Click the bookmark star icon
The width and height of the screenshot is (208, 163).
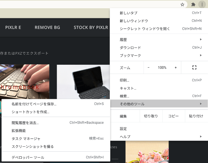182,5
